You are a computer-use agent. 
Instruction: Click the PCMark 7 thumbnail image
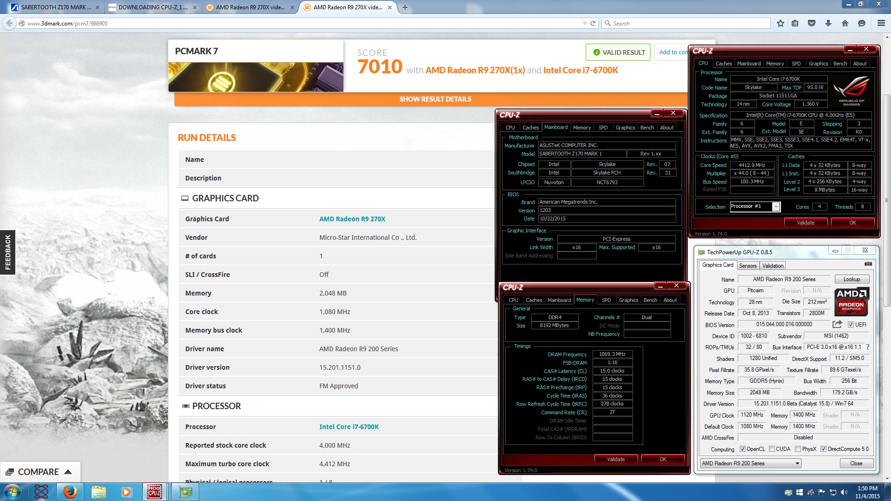tap(256, 77)
